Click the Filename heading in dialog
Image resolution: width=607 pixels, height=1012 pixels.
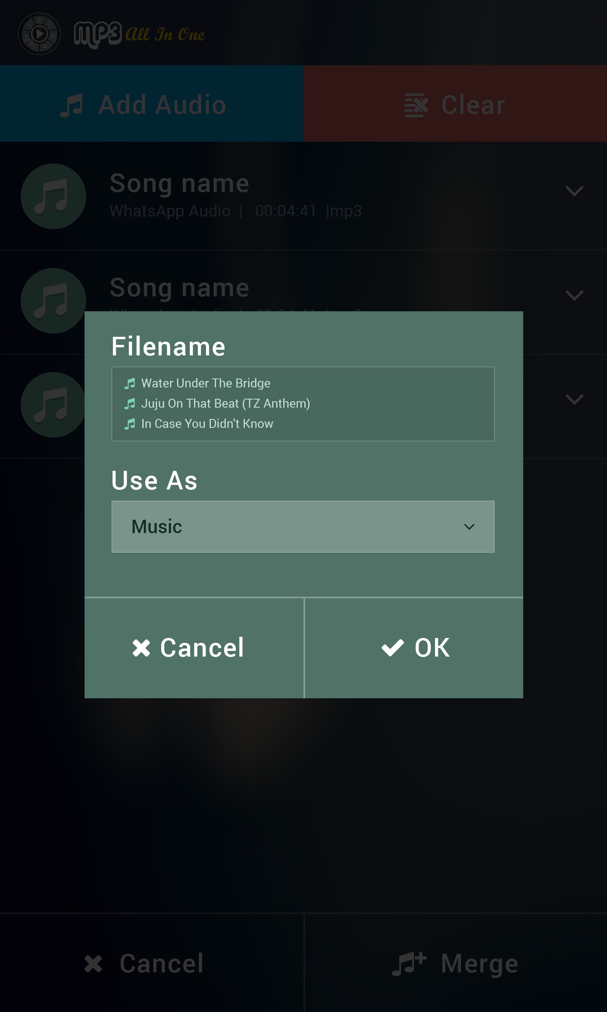[x=168, y=347]
